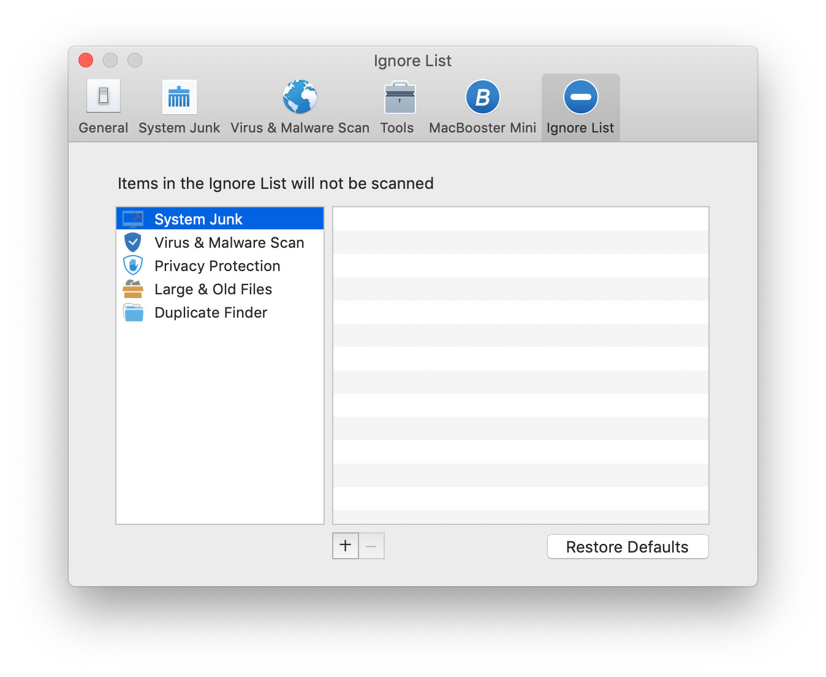
Task: Choose the Privacy Protection hand-shield icon
Action: click(x=133, y=266)
